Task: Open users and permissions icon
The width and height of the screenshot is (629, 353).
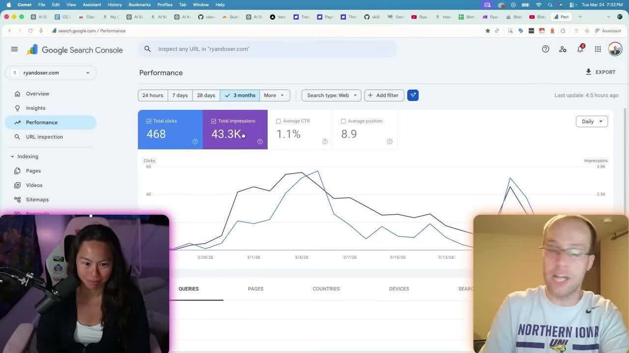Action: [x=563, y=49]
